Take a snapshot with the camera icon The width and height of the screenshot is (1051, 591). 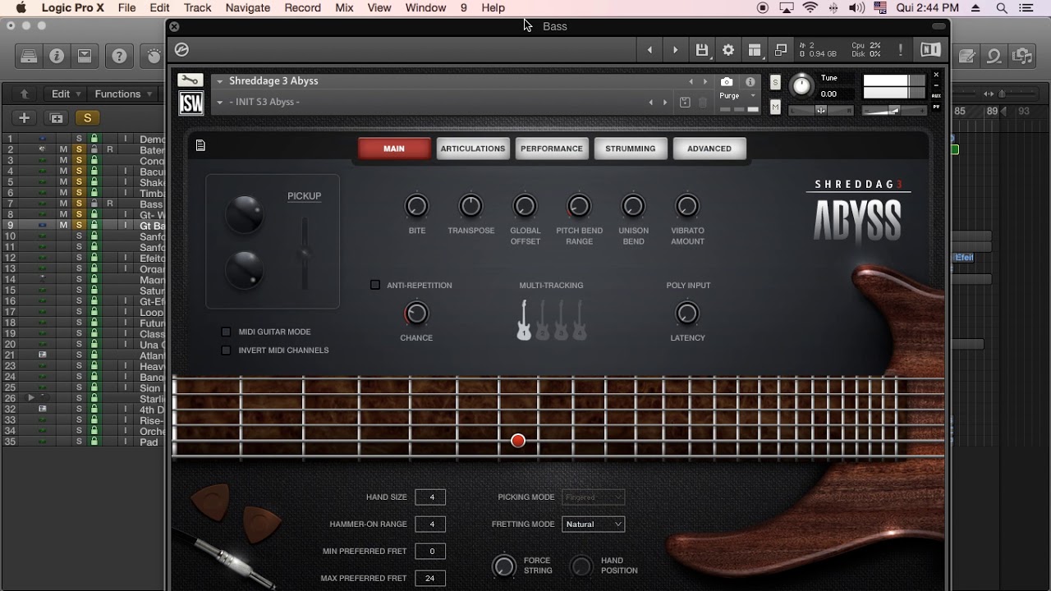tap(727, 82)
